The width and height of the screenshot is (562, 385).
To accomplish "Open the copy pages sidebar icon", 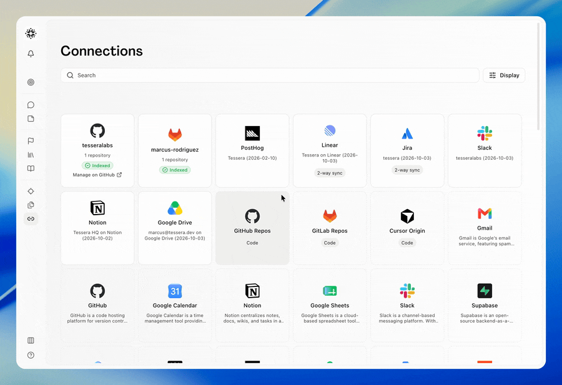I will click(31, 205).
